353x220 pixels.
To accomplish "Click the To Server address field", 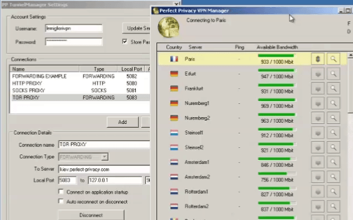I will [104, 169].
